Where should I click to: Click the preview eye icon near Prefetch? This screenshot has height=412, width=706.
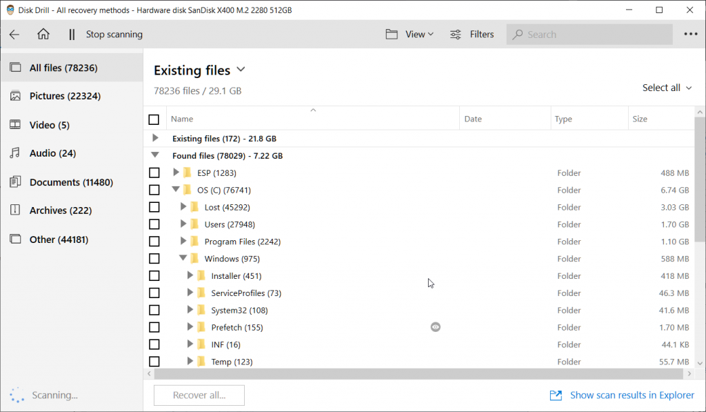click(435, 326)
